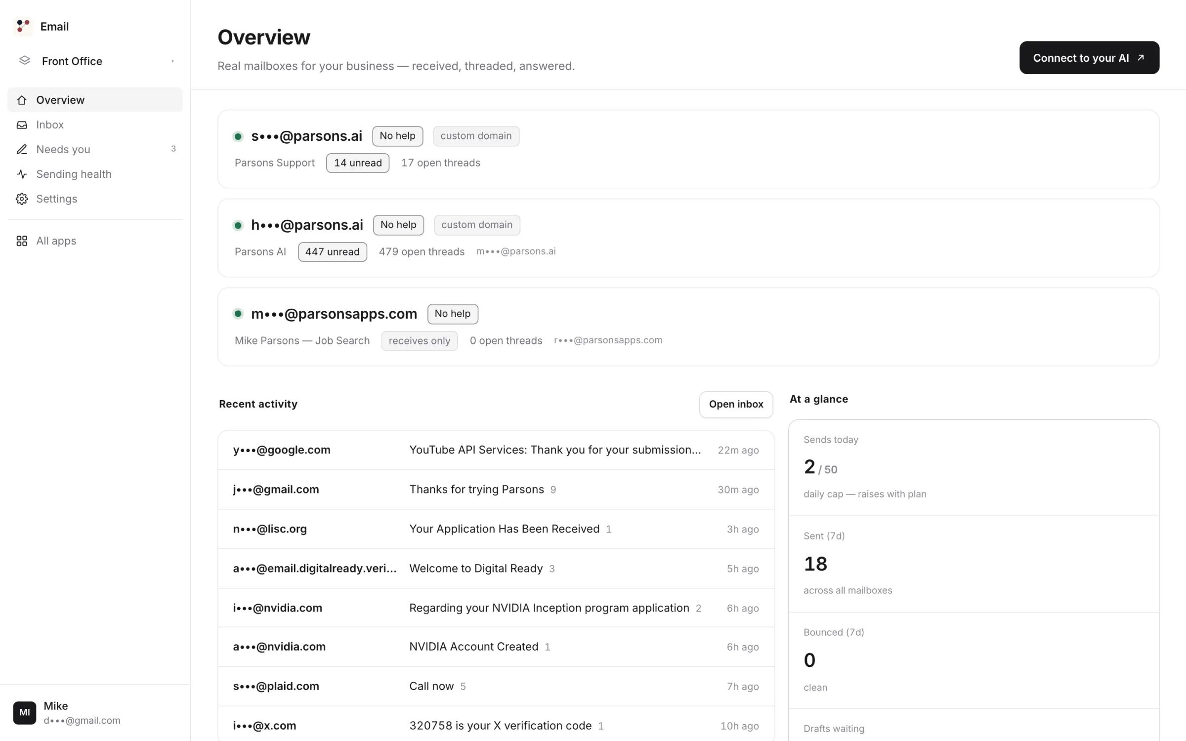Click No help badge on m•••@parsonsapps.com
This screenshot has height=741, width=1186.
click(453, 314)
